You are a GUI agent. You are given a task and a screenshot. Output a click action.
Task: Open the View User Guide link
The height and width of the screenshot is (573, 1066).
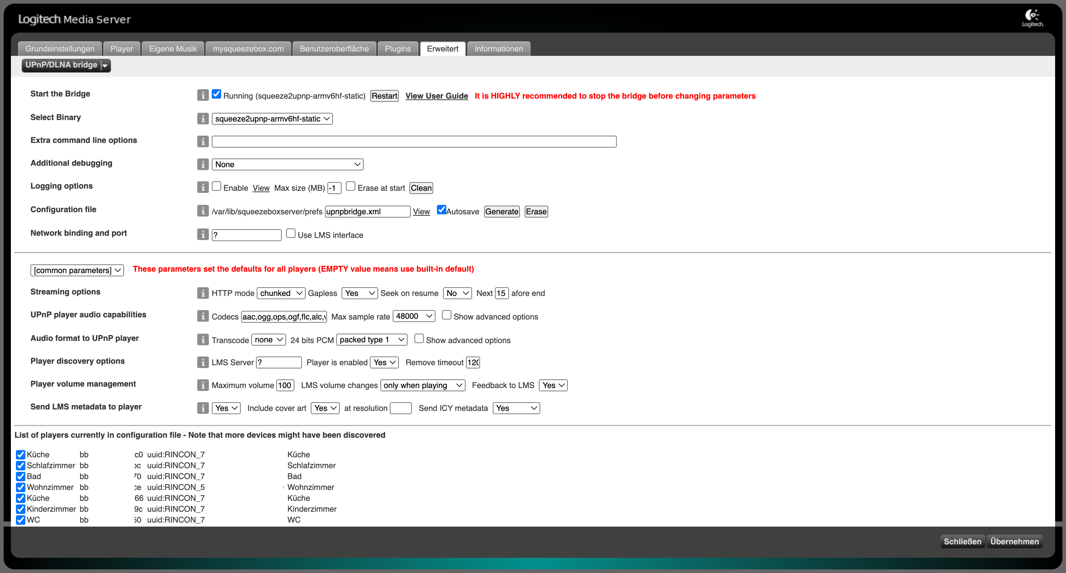click(x=437, y=96)
